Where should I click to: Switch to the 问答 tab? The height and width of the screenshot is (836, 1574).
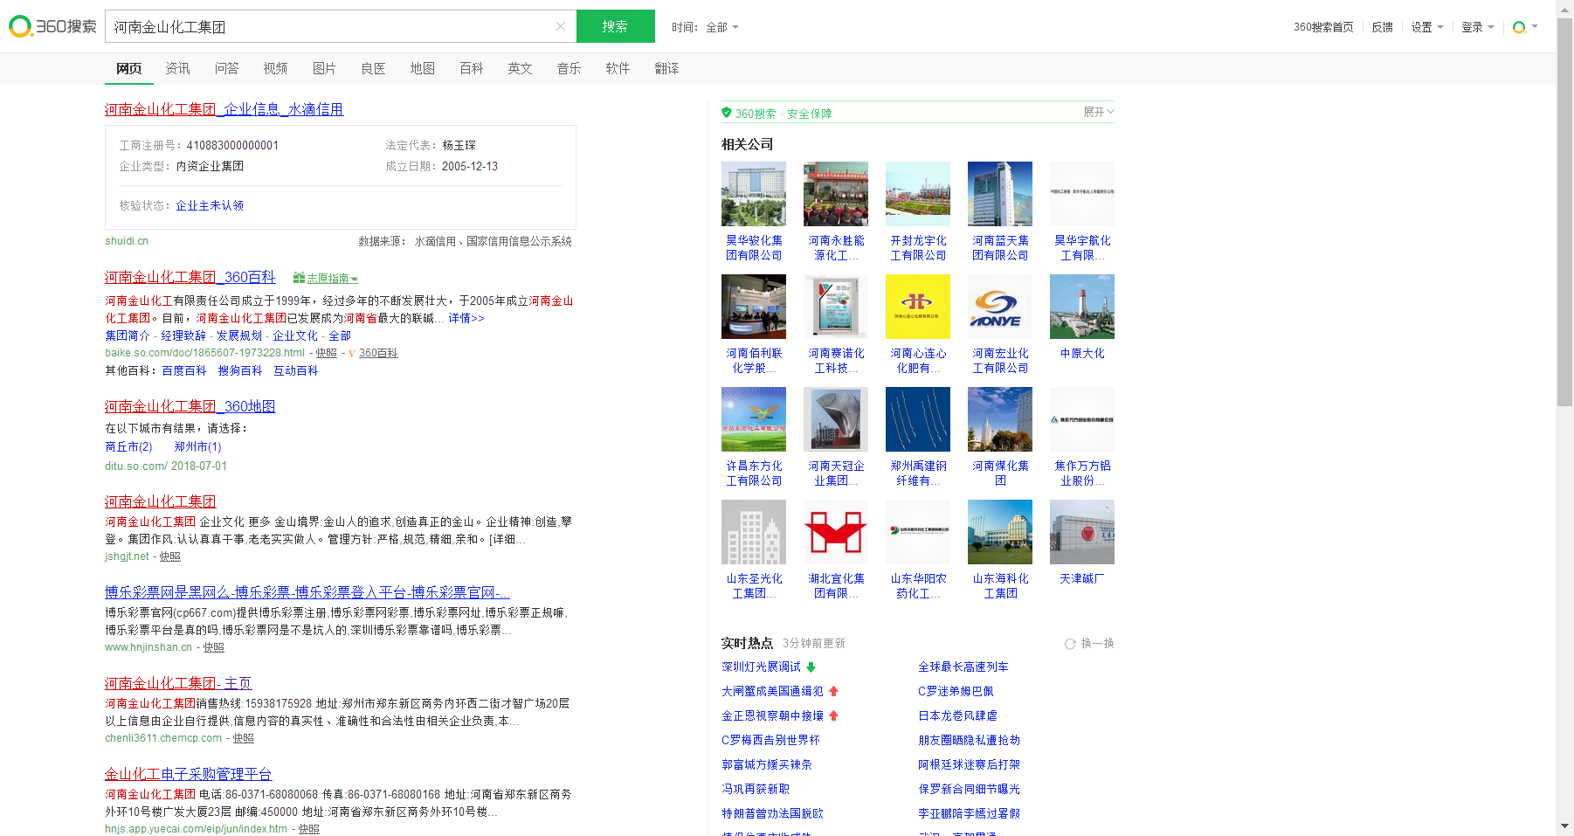coord(227,68)
